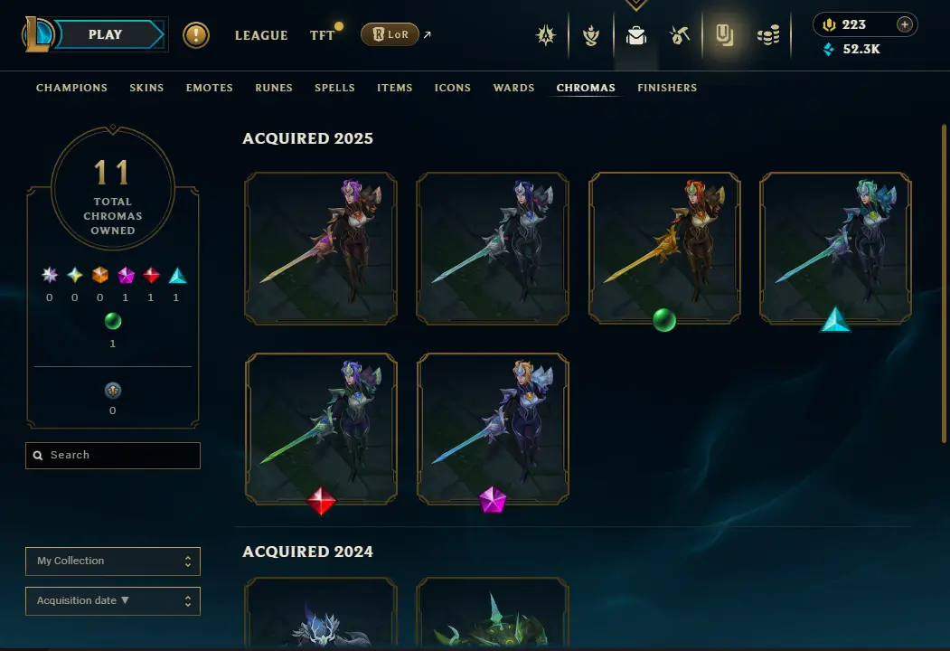
Task: Filter by the red ruby chroma gem
Action: (x=151, y=276)
